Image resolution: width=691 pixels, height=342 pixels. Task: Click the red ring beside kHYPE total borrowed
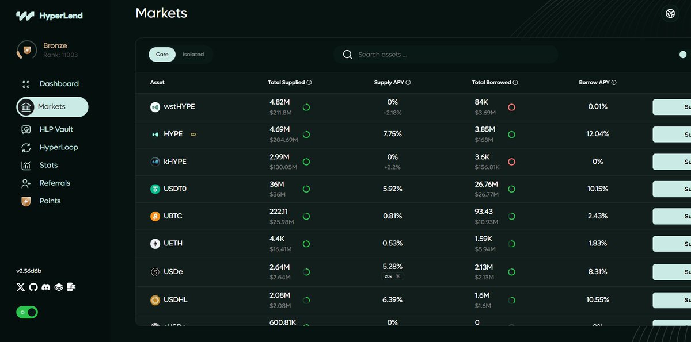tap(511, 162)
